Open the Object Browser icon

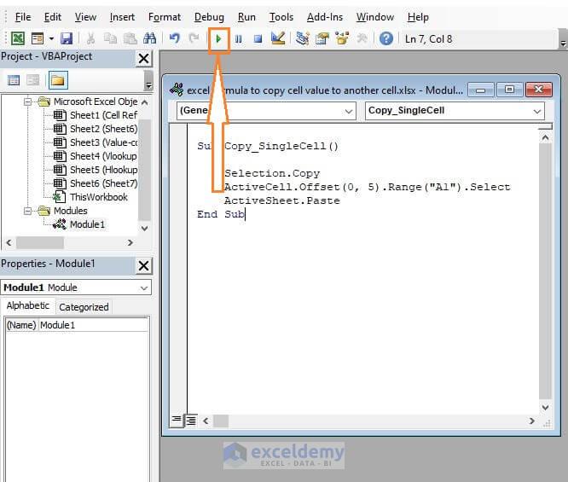[342, 38]
